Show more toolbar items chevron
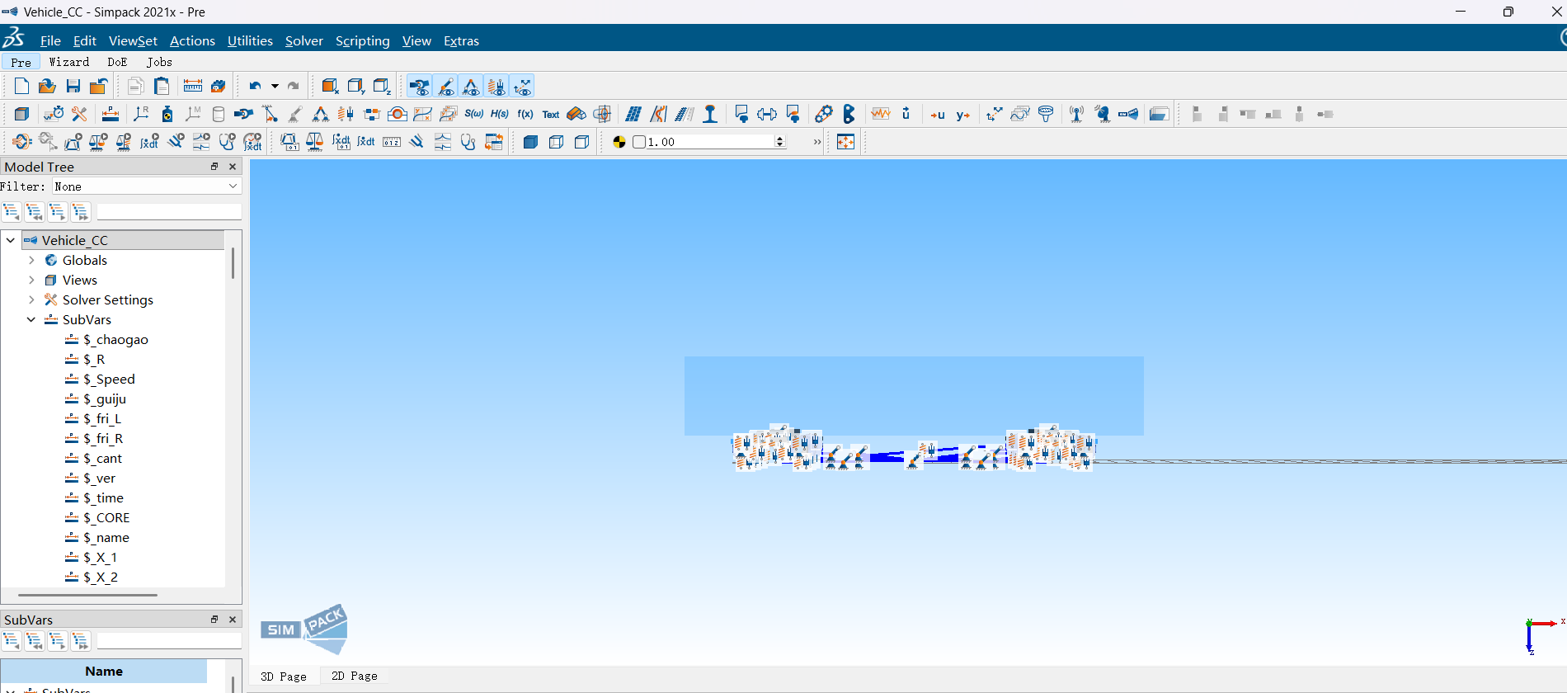Image resolution: width=1567 pixels, height=693 pixels. (x=817, y=142)
